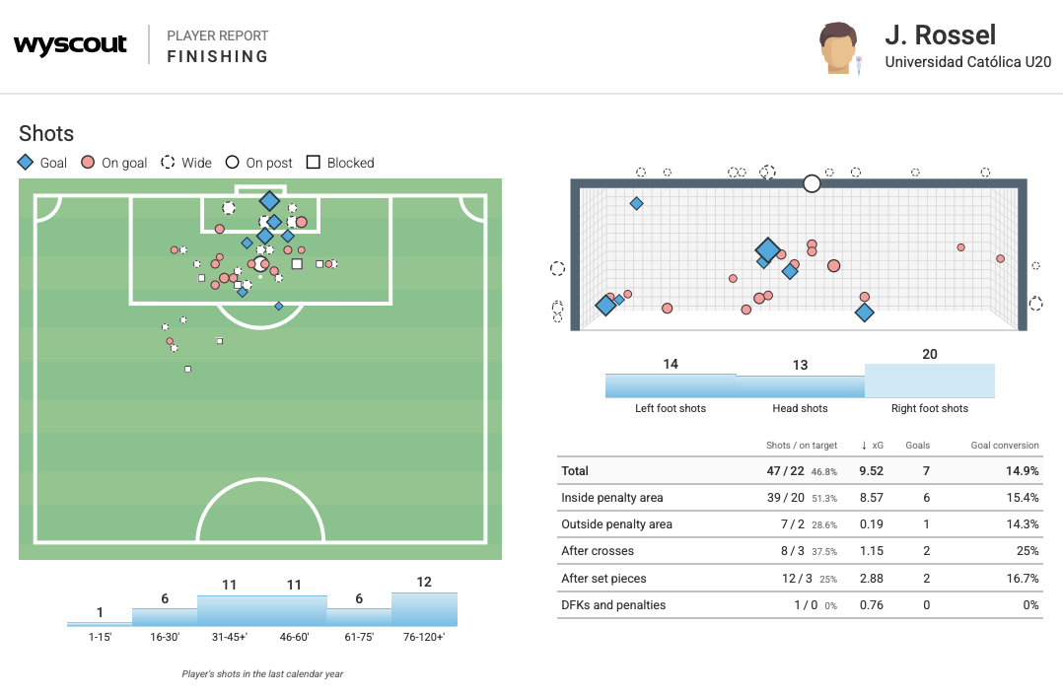
Task: Click the xG column sort arrow
Action: pos(865,446)
